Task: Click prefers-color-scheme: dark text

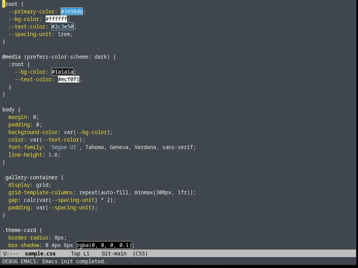Action: coord(67,57)
